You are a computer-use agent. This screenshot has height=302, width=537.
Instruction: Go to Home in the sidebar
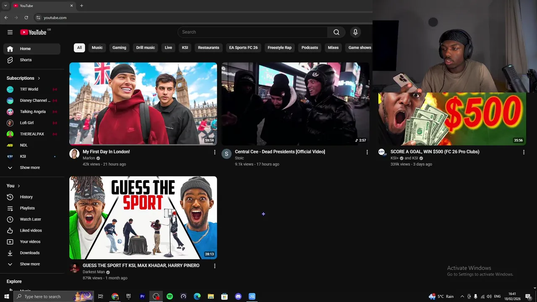(x=32, y=49)
